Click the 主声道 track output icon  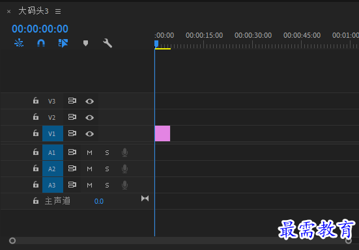pyautogui.click(x=145, y=199)
